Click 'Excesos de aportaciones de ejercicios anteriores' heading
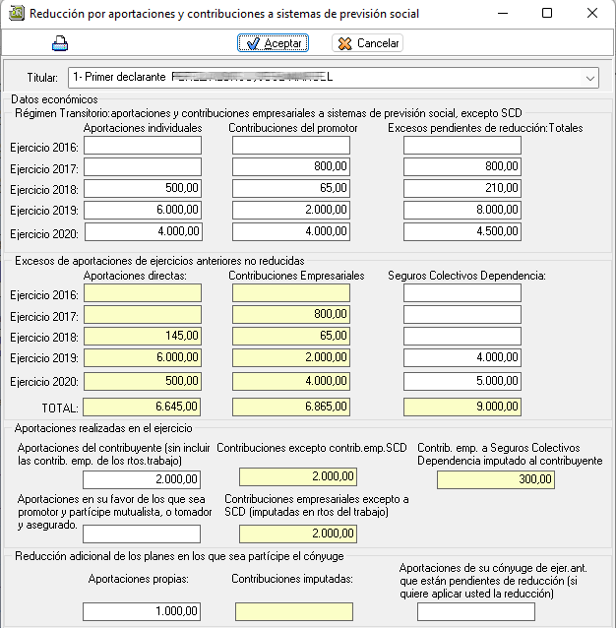 (159, 261)
